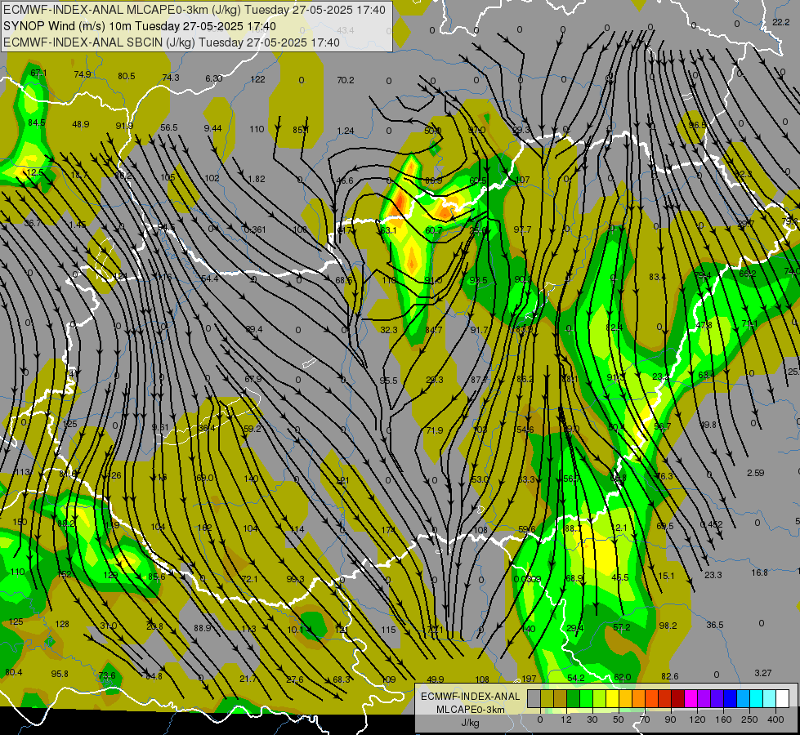Click the map value '0.452'

(x=711, y=524)
